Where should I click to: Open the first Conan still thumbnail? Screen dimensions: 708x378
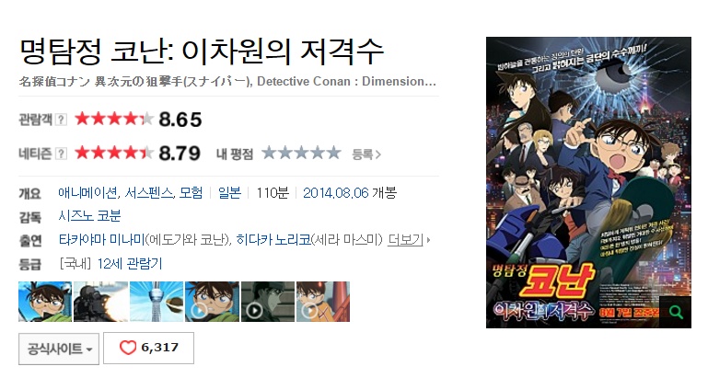click(45, 302)
